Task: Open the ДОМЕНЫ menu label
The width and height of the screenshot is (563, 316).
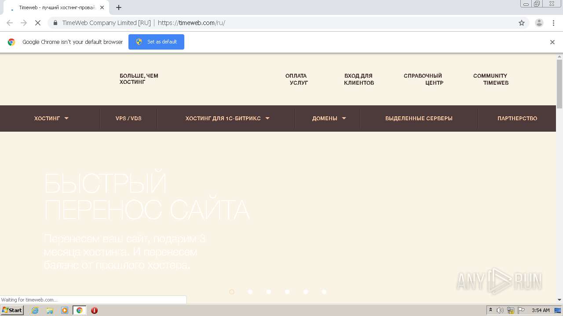Action: point(325,118)
